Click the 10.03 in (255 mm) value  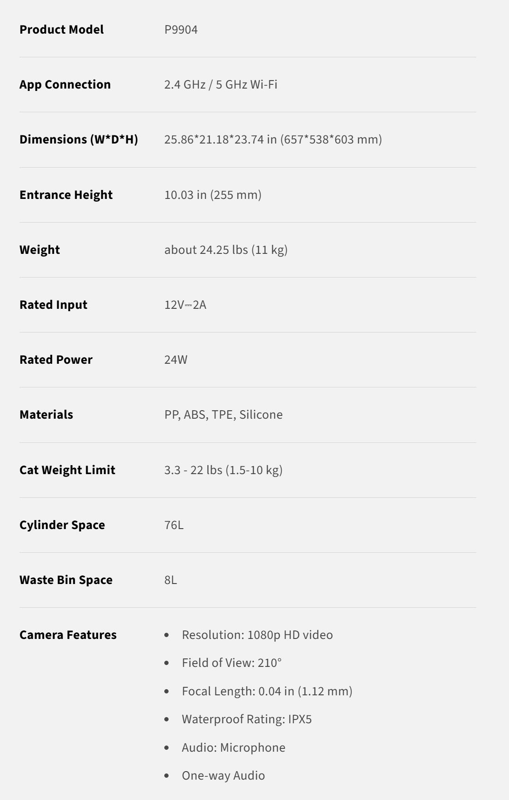click(x=213, y=195)
